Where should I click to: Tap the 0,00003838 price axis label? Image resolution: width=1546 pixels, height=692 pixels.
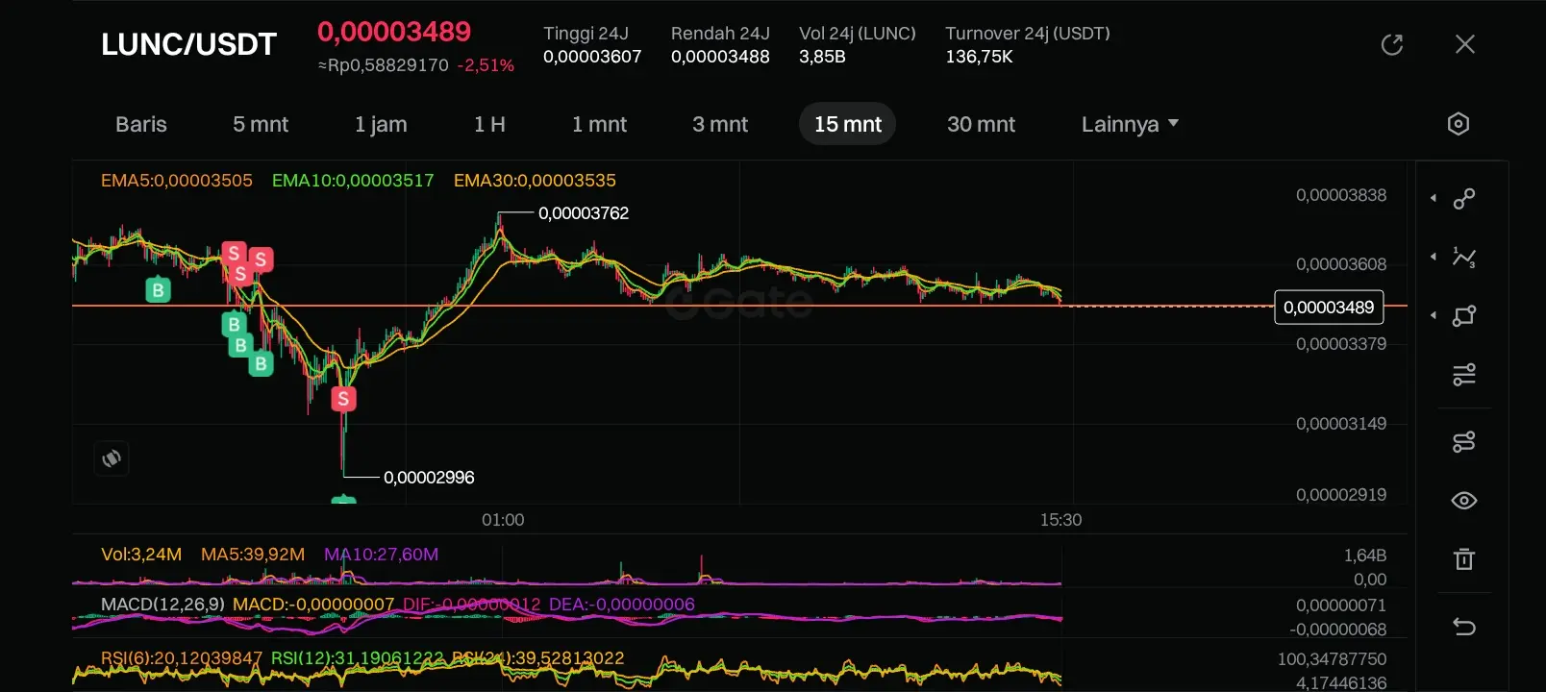[1341, 195]
